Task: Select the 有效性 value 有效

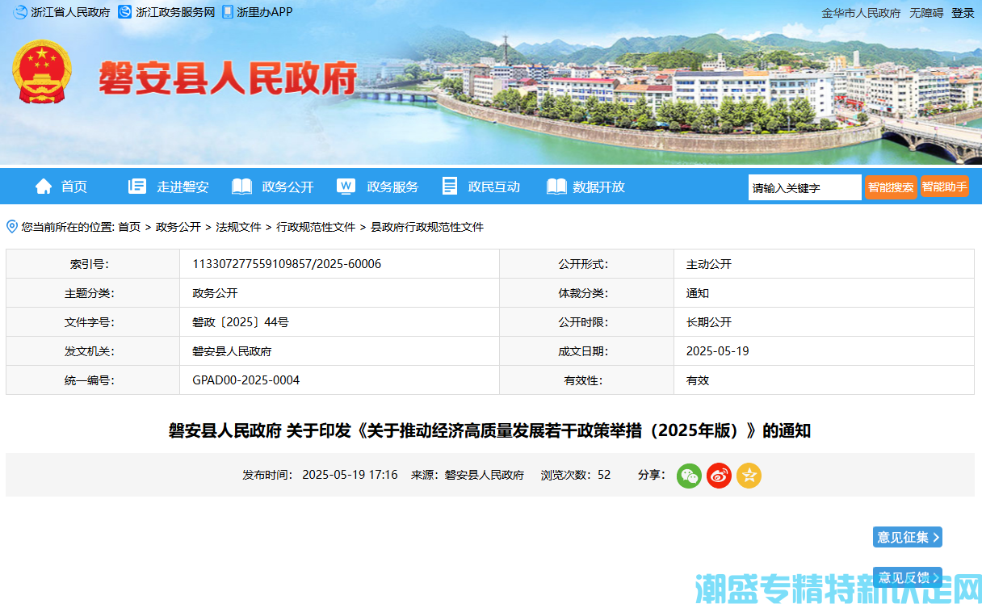Action: click(698, 380)
